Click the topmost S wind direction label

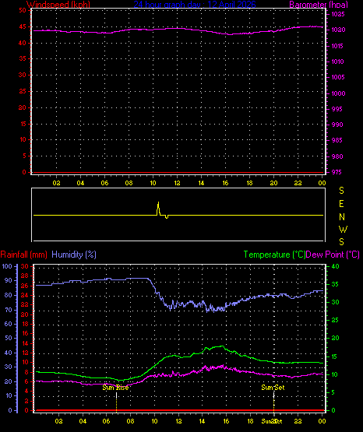pos(341,191)
